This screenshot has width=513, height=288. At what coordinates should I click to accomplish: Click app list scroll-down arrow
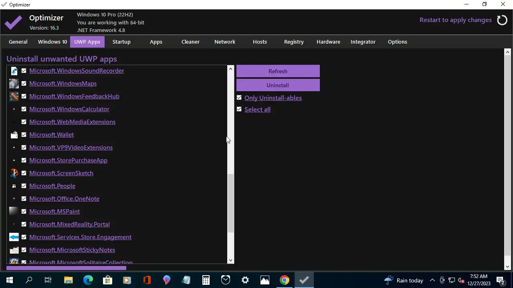230,260
